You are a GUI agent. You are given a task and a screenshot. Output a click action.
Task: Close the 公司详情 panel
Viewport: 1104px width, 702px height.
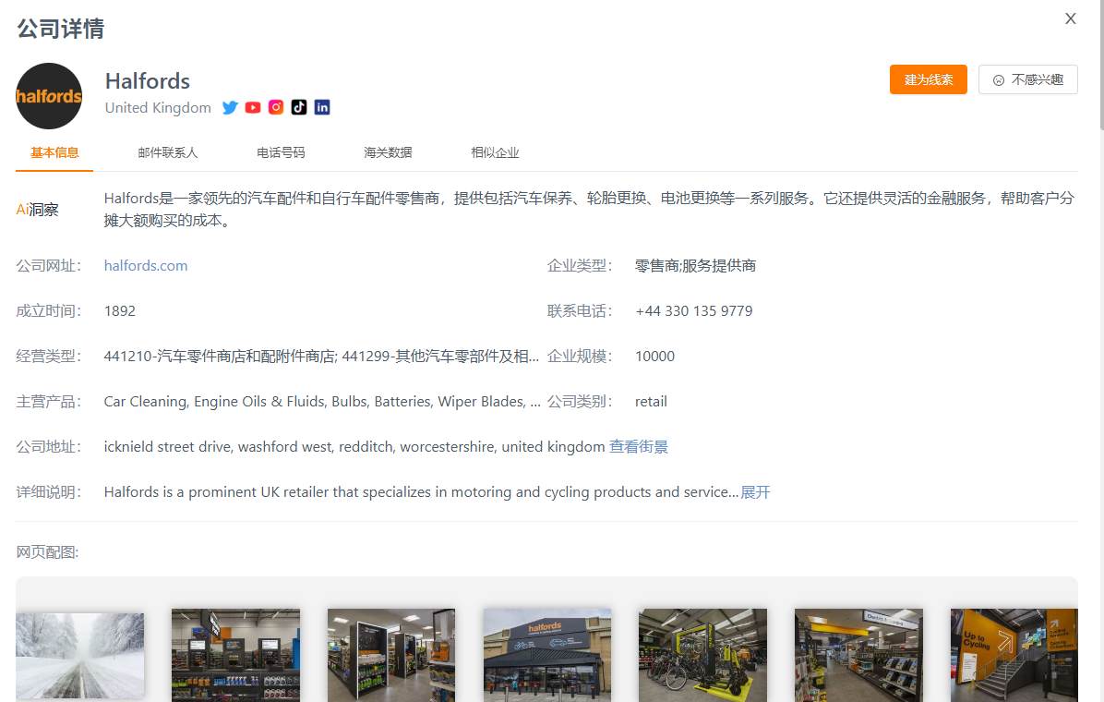coord(1070,19)
